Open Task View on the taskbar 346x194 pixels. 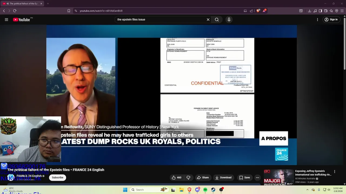[x=173, y=190]
